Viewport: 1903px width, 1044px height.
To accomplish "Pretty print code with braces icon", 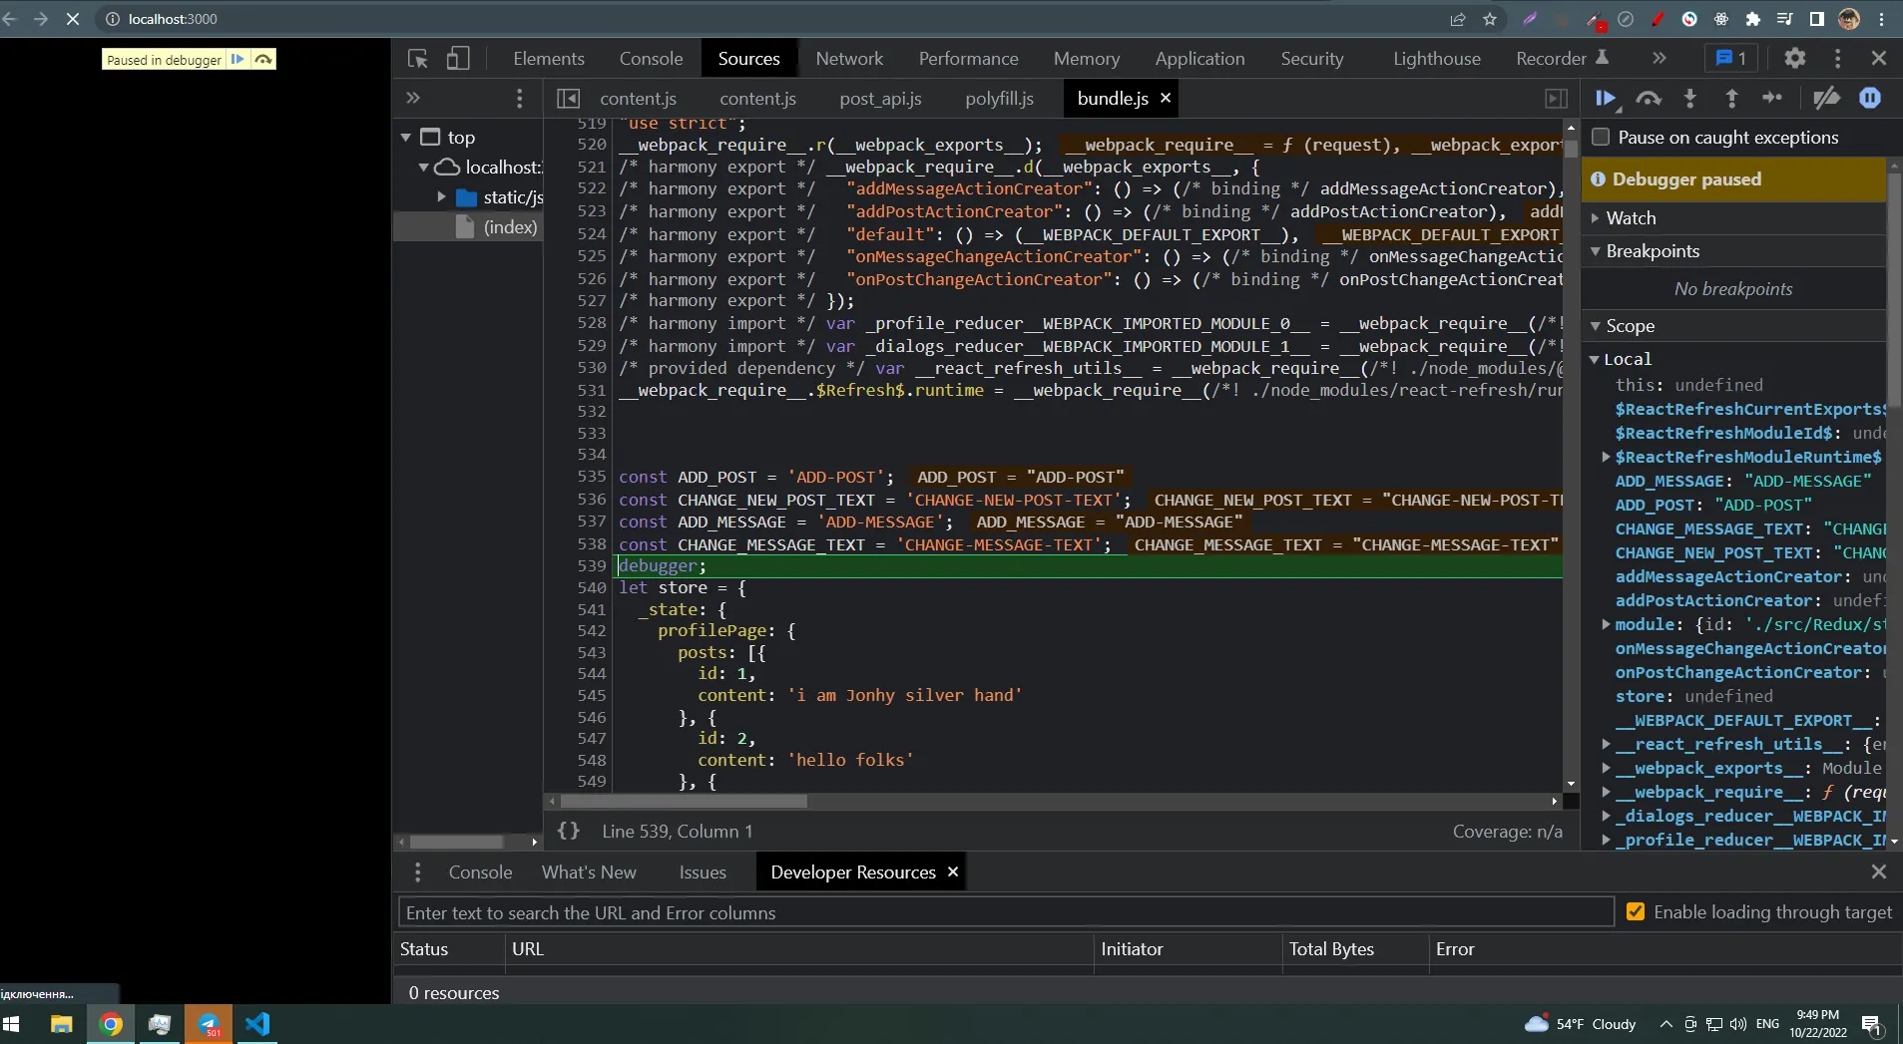I will [569, 831].
